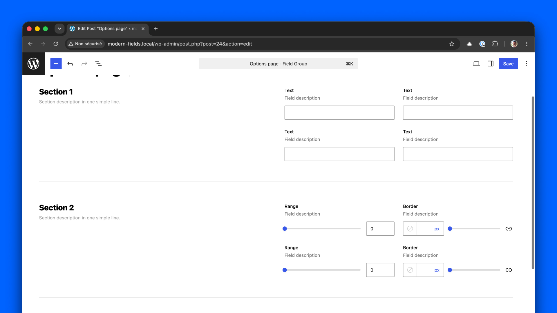Select the Section 2 heading
557x313 pixels.
click(57, 208)
